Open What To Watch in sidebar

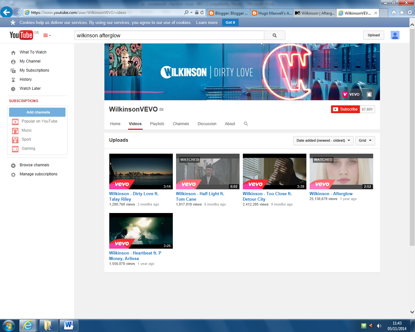[33, 52]
